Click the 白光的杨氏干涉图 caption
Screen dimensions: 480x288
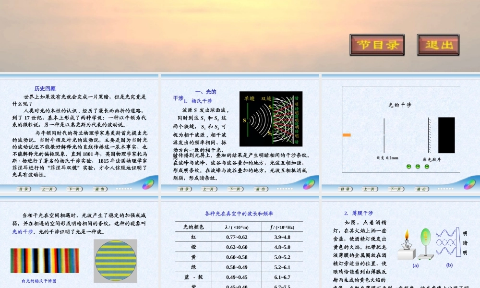tap(39, 281)
